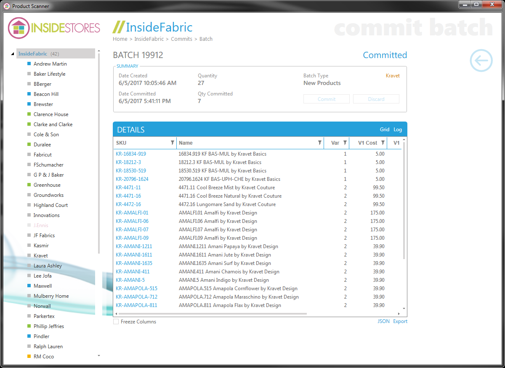The width and height of the screenshot is (505, 368).
Task: Open SKU link KR-20796-1624
Action: [x=132, y=179]
